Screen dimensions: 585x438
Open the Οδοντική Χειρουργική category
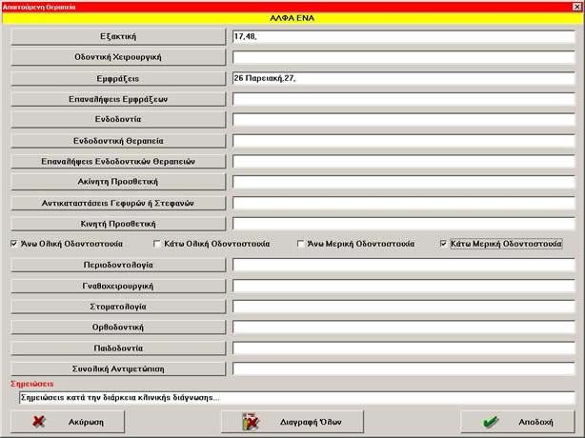(118, 57)
